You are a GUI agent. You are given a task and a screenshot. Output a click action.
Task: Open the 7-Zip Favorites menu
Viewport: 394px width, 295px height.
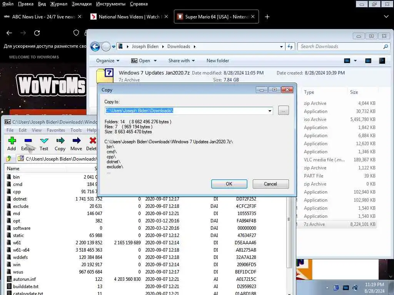click(x=56, y=130)
